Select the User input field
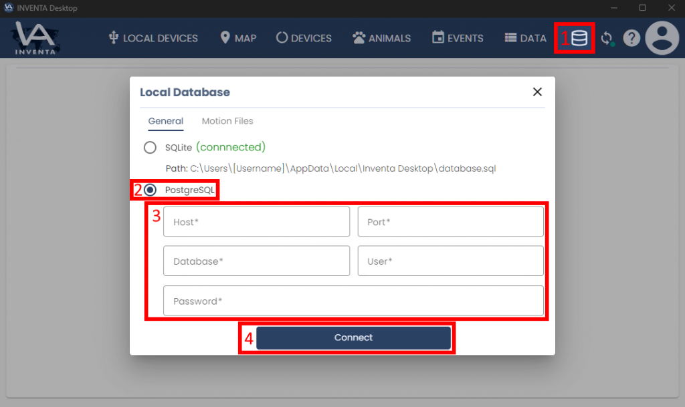685x407 pixels. [450, 261]
